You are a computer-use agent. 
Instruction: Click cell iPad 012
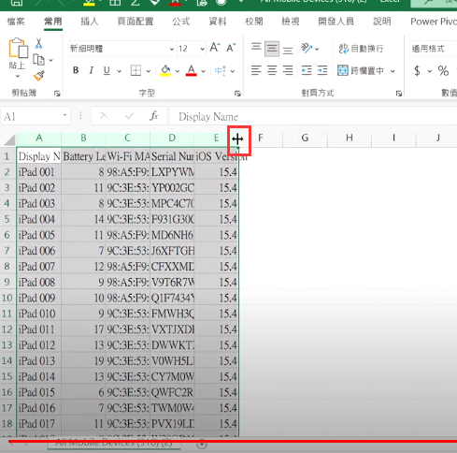[39, 345]
